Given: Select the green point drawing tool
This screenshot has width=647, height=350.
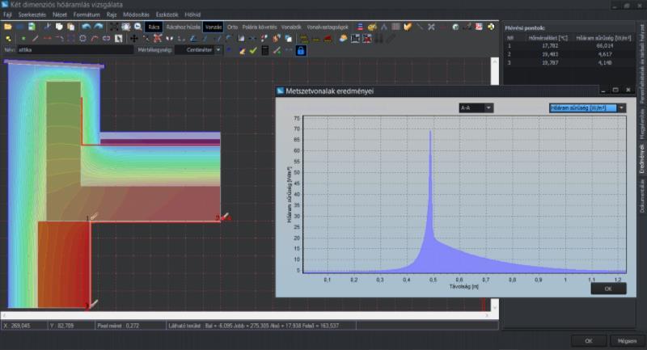Looking at the screenshot, I should [23, 38].
